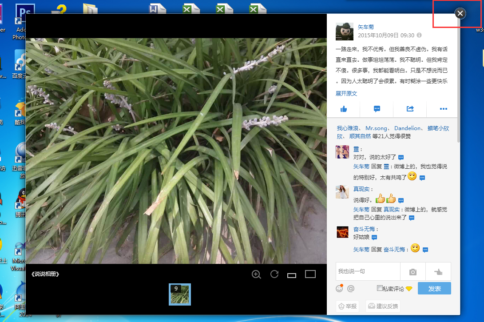
Task: Open the yellow question mark desktop icon
Action: pos(60,8)
